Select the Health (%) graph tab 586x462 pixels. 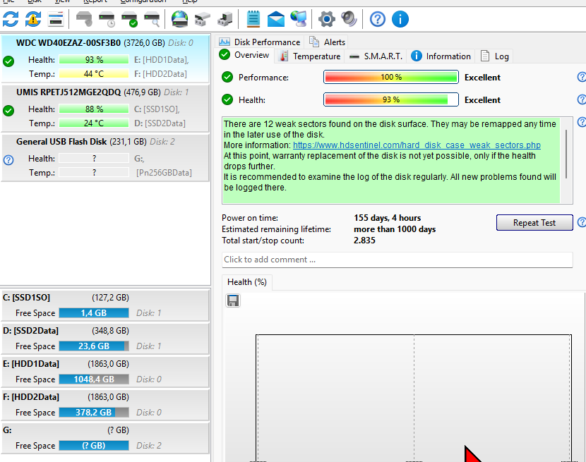(x=247, y=282)
